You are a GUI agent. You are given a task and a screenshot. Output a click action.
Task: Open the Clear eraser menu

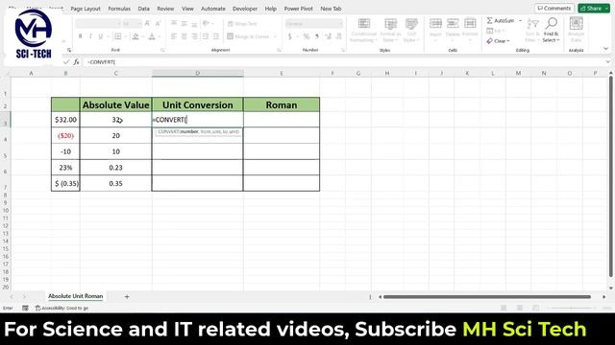click(x=498, y=40)
